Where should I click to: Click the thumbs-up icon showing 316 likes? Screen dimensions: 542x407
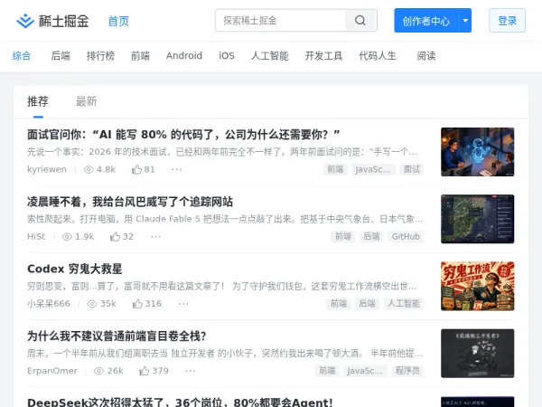137,304
